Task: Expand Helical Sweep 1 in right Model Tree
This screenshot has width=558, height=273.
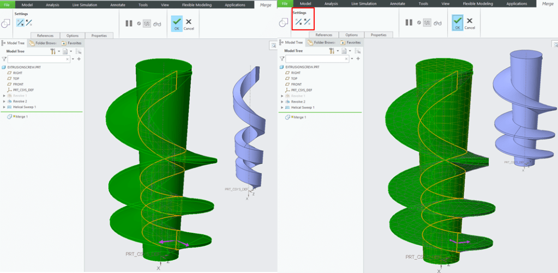Action: (283, 108)
